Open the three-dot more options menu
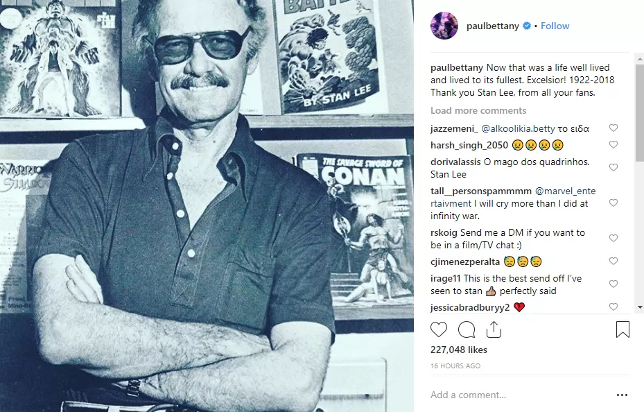644x412 pixels. [x=622, y=395]
